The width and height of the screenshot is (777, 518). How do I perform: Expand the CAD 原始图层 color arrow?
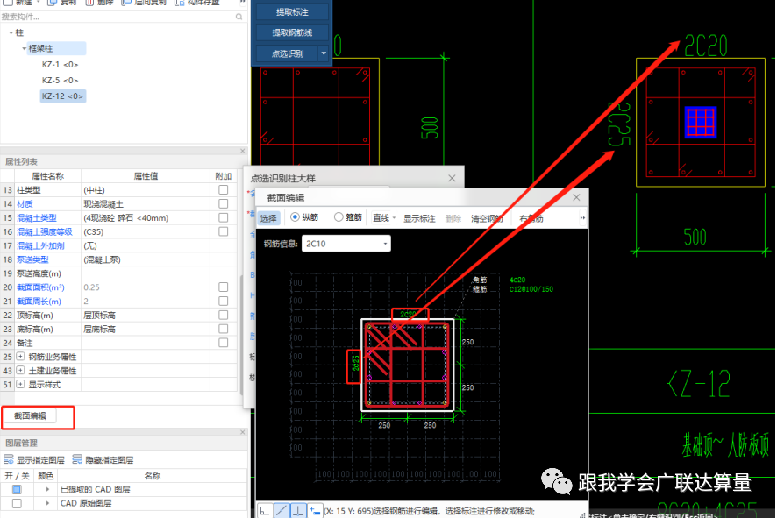click(x=47, y=503)
